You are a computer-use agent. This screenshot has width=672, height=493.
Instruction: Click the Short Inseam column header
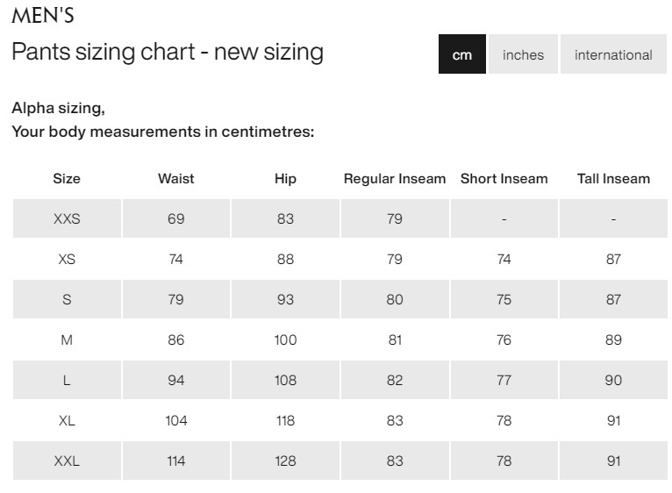coord(504,179)
